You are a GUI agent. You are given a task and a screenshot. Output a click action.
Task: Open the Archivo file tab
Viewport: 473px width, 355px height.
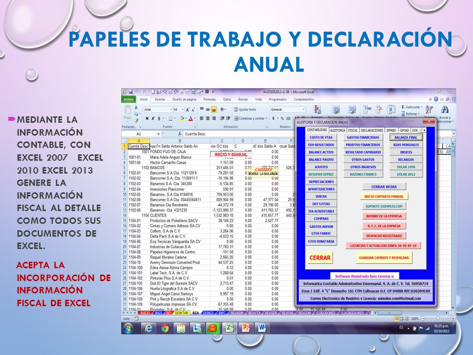pyautogui.click(x=129, y=99)
